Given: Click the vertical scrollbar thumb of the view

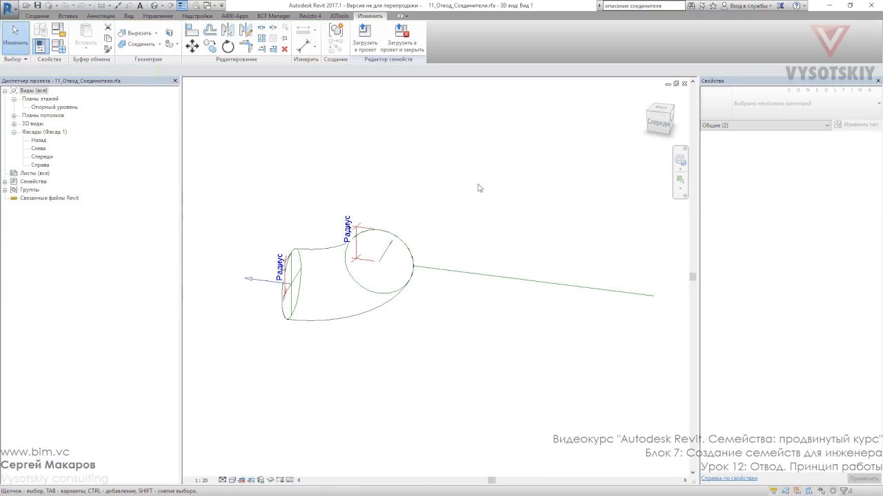Looking at the screenshot, I should pos(693,277).
